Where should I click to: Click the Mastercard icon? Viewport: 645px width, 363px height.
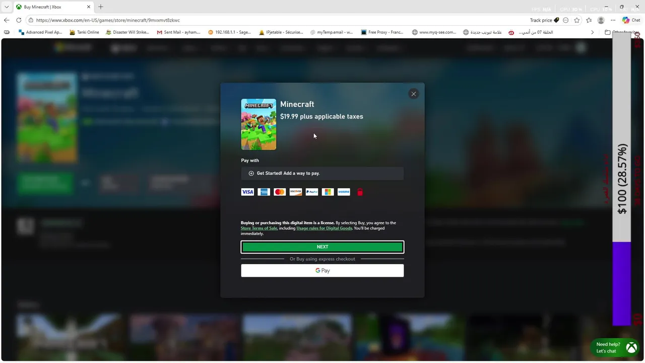click(x=280, y=192)
